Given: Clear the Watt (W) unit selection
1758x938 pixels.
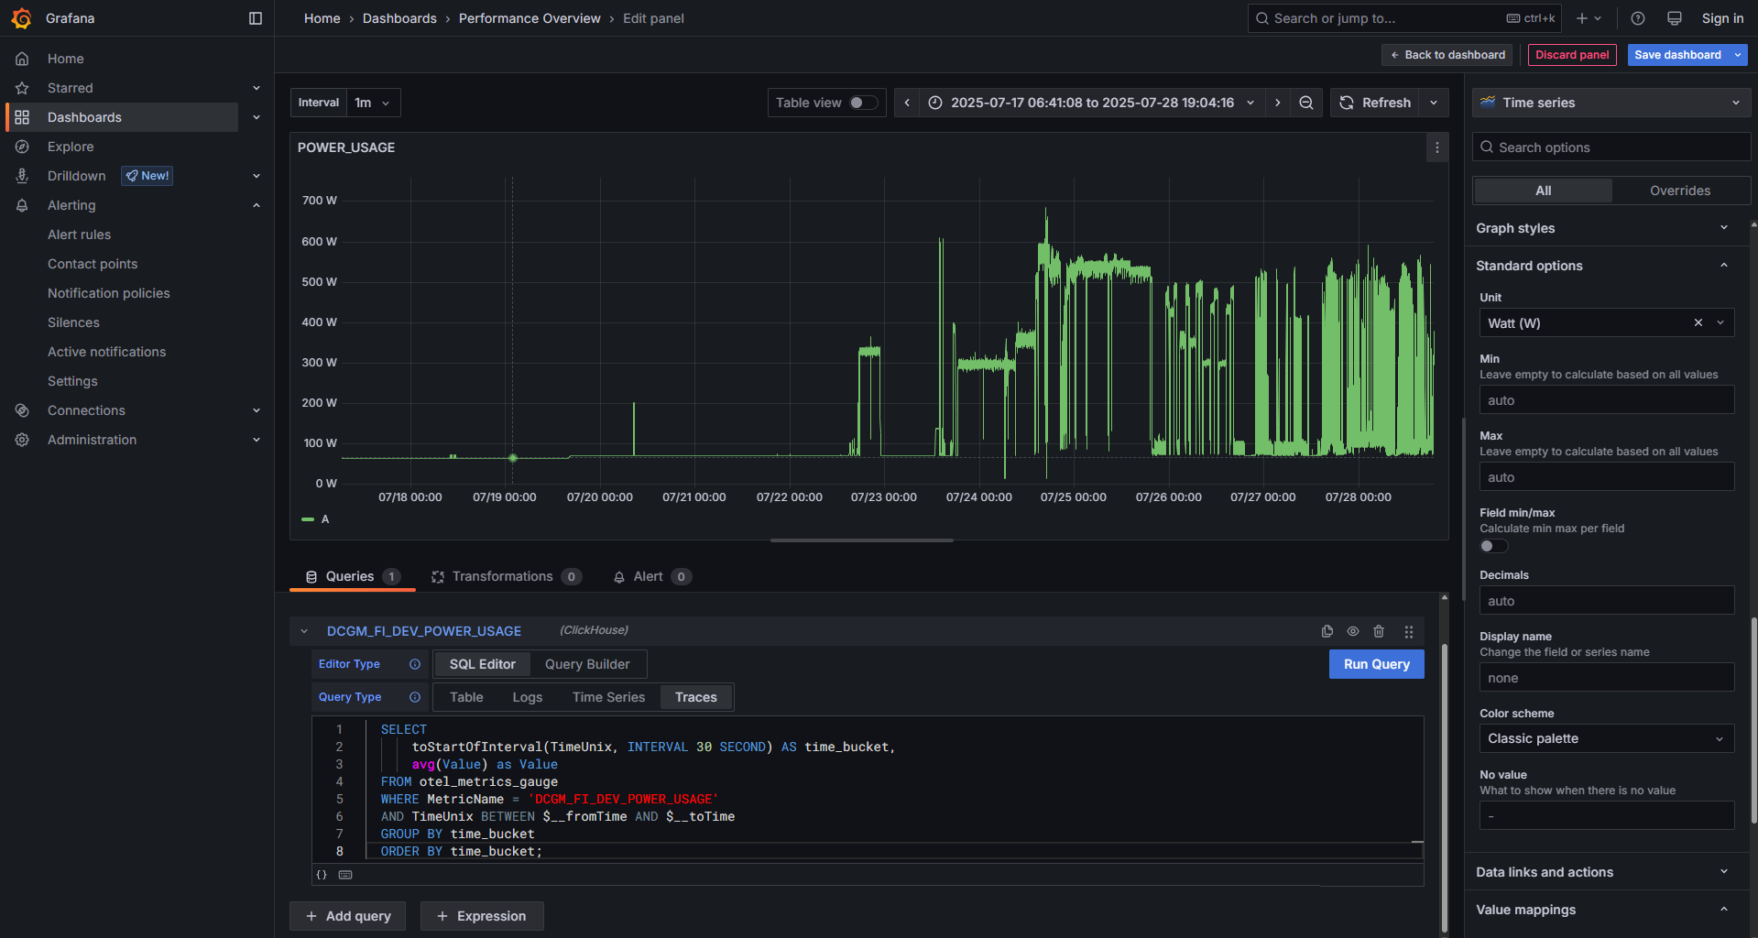Looking at the screenshot, I should coord(1698,322).
